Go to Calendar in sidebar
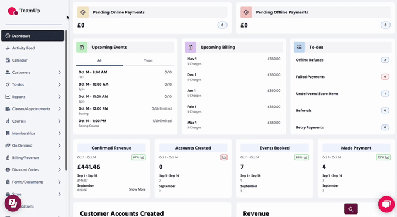Image resolution: width=397 pixels, height=217 pixels. [x=19, y=60]
